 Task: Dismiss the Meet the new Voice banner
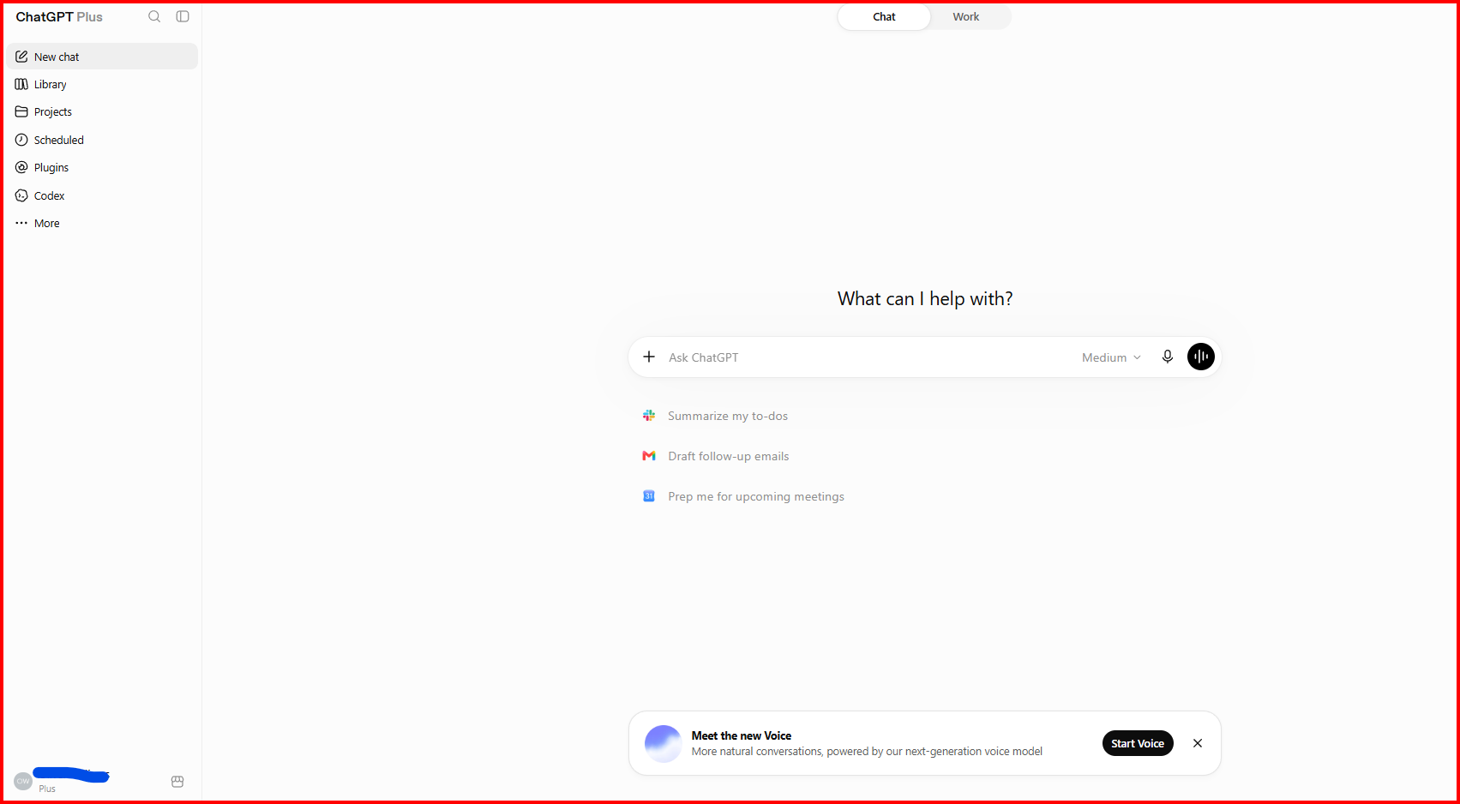point(1198,743)
